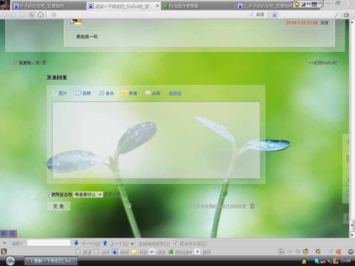Click the 配置 bookmark item

point(83,251)
